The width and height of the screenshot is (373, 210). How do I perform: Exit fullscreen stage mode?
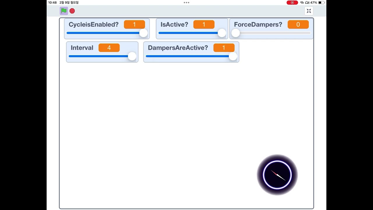pyautogui.click(x=309, y=11)
